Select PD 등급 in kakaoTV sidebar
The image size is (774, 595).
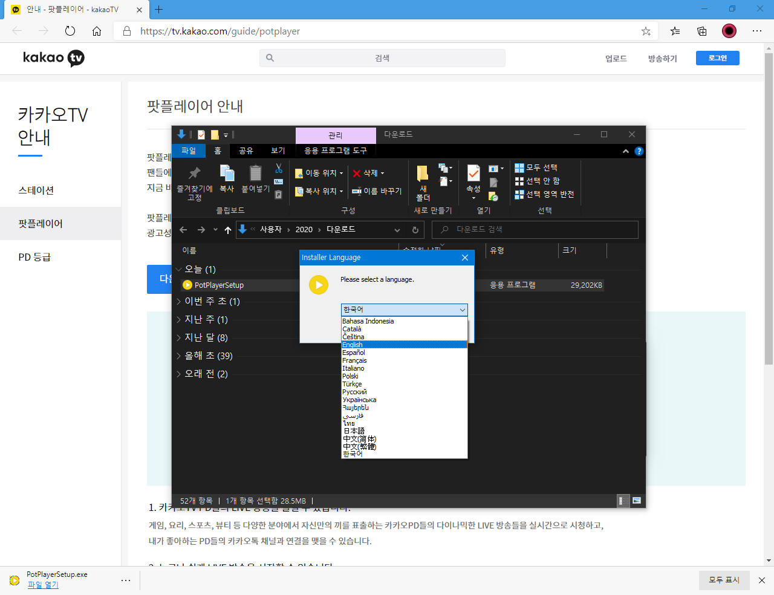(x=34, y=257)
